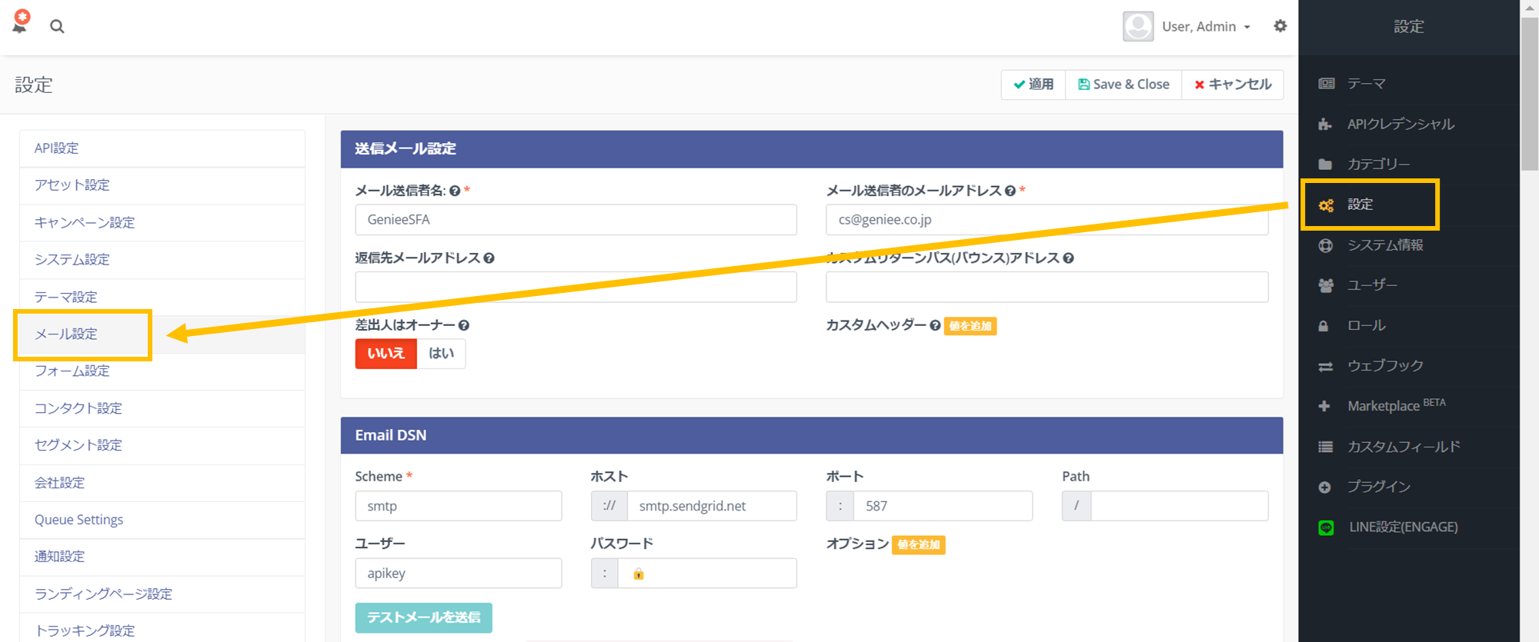Select はい for 差出人はオーナー
The image size is (1539, 642).
coord(441,354)
